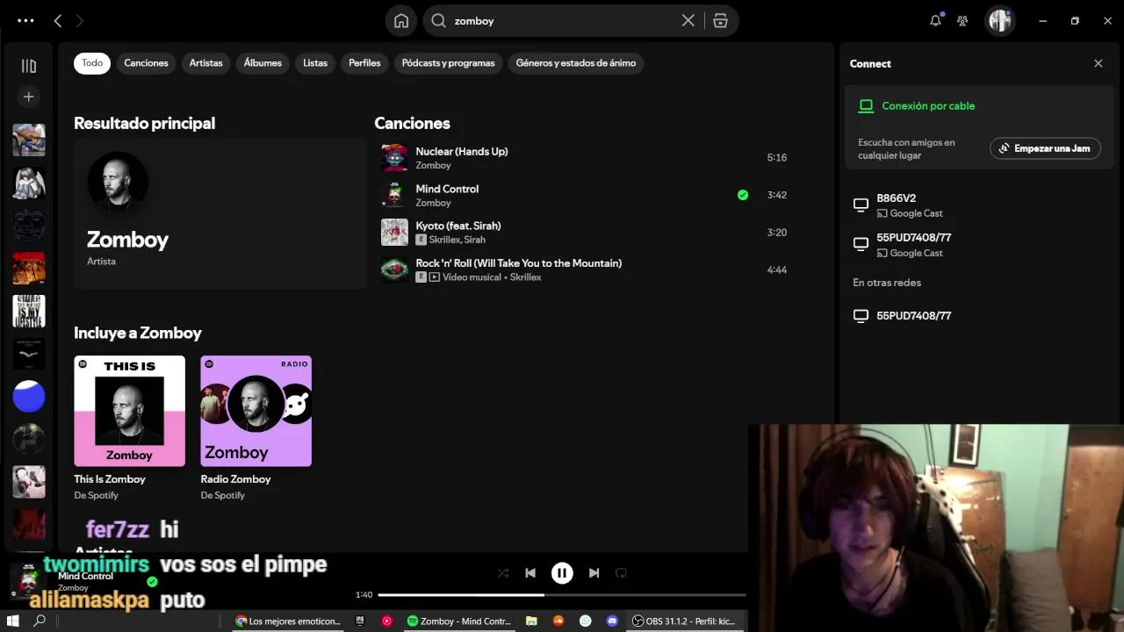The image size is (1124, 632).
Task: Click the search input field containing zomboy
Action: [562, 21]
